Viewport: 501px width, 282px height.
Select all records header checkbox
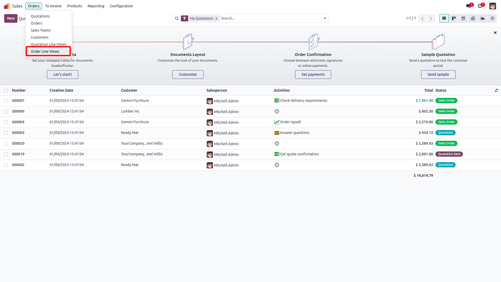tap(6, 91)
